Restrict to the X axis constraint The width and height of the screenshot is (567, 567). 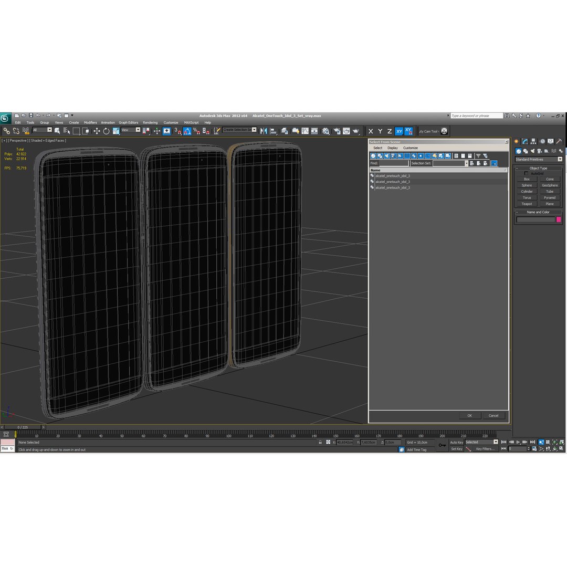[x=371, y=131]
